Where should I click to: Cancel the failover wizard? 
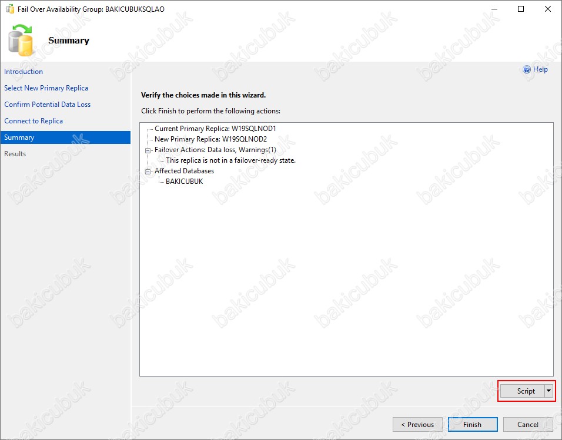pyautogui.click(x=527, y=425)
